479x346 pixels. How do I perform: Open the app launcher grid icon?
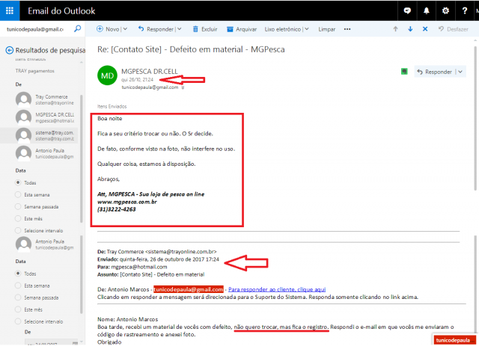(x=10, y=10)
